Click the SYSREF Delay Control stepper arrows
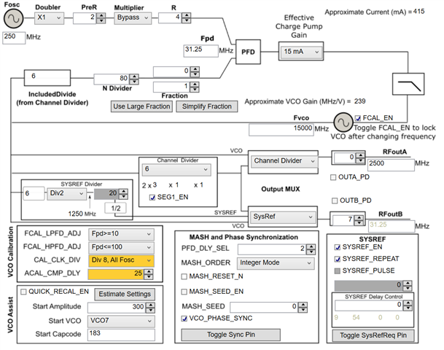The height and width of the screenshot is (350, 444). coord(408,306)
